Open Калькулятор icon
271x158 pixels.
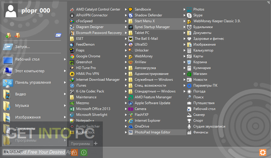pyautogui.click(x=189, y=50)
